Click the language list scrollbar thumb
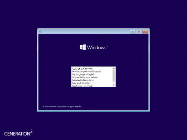This screenshot has height=140, width=187. (x=114, y=75)
